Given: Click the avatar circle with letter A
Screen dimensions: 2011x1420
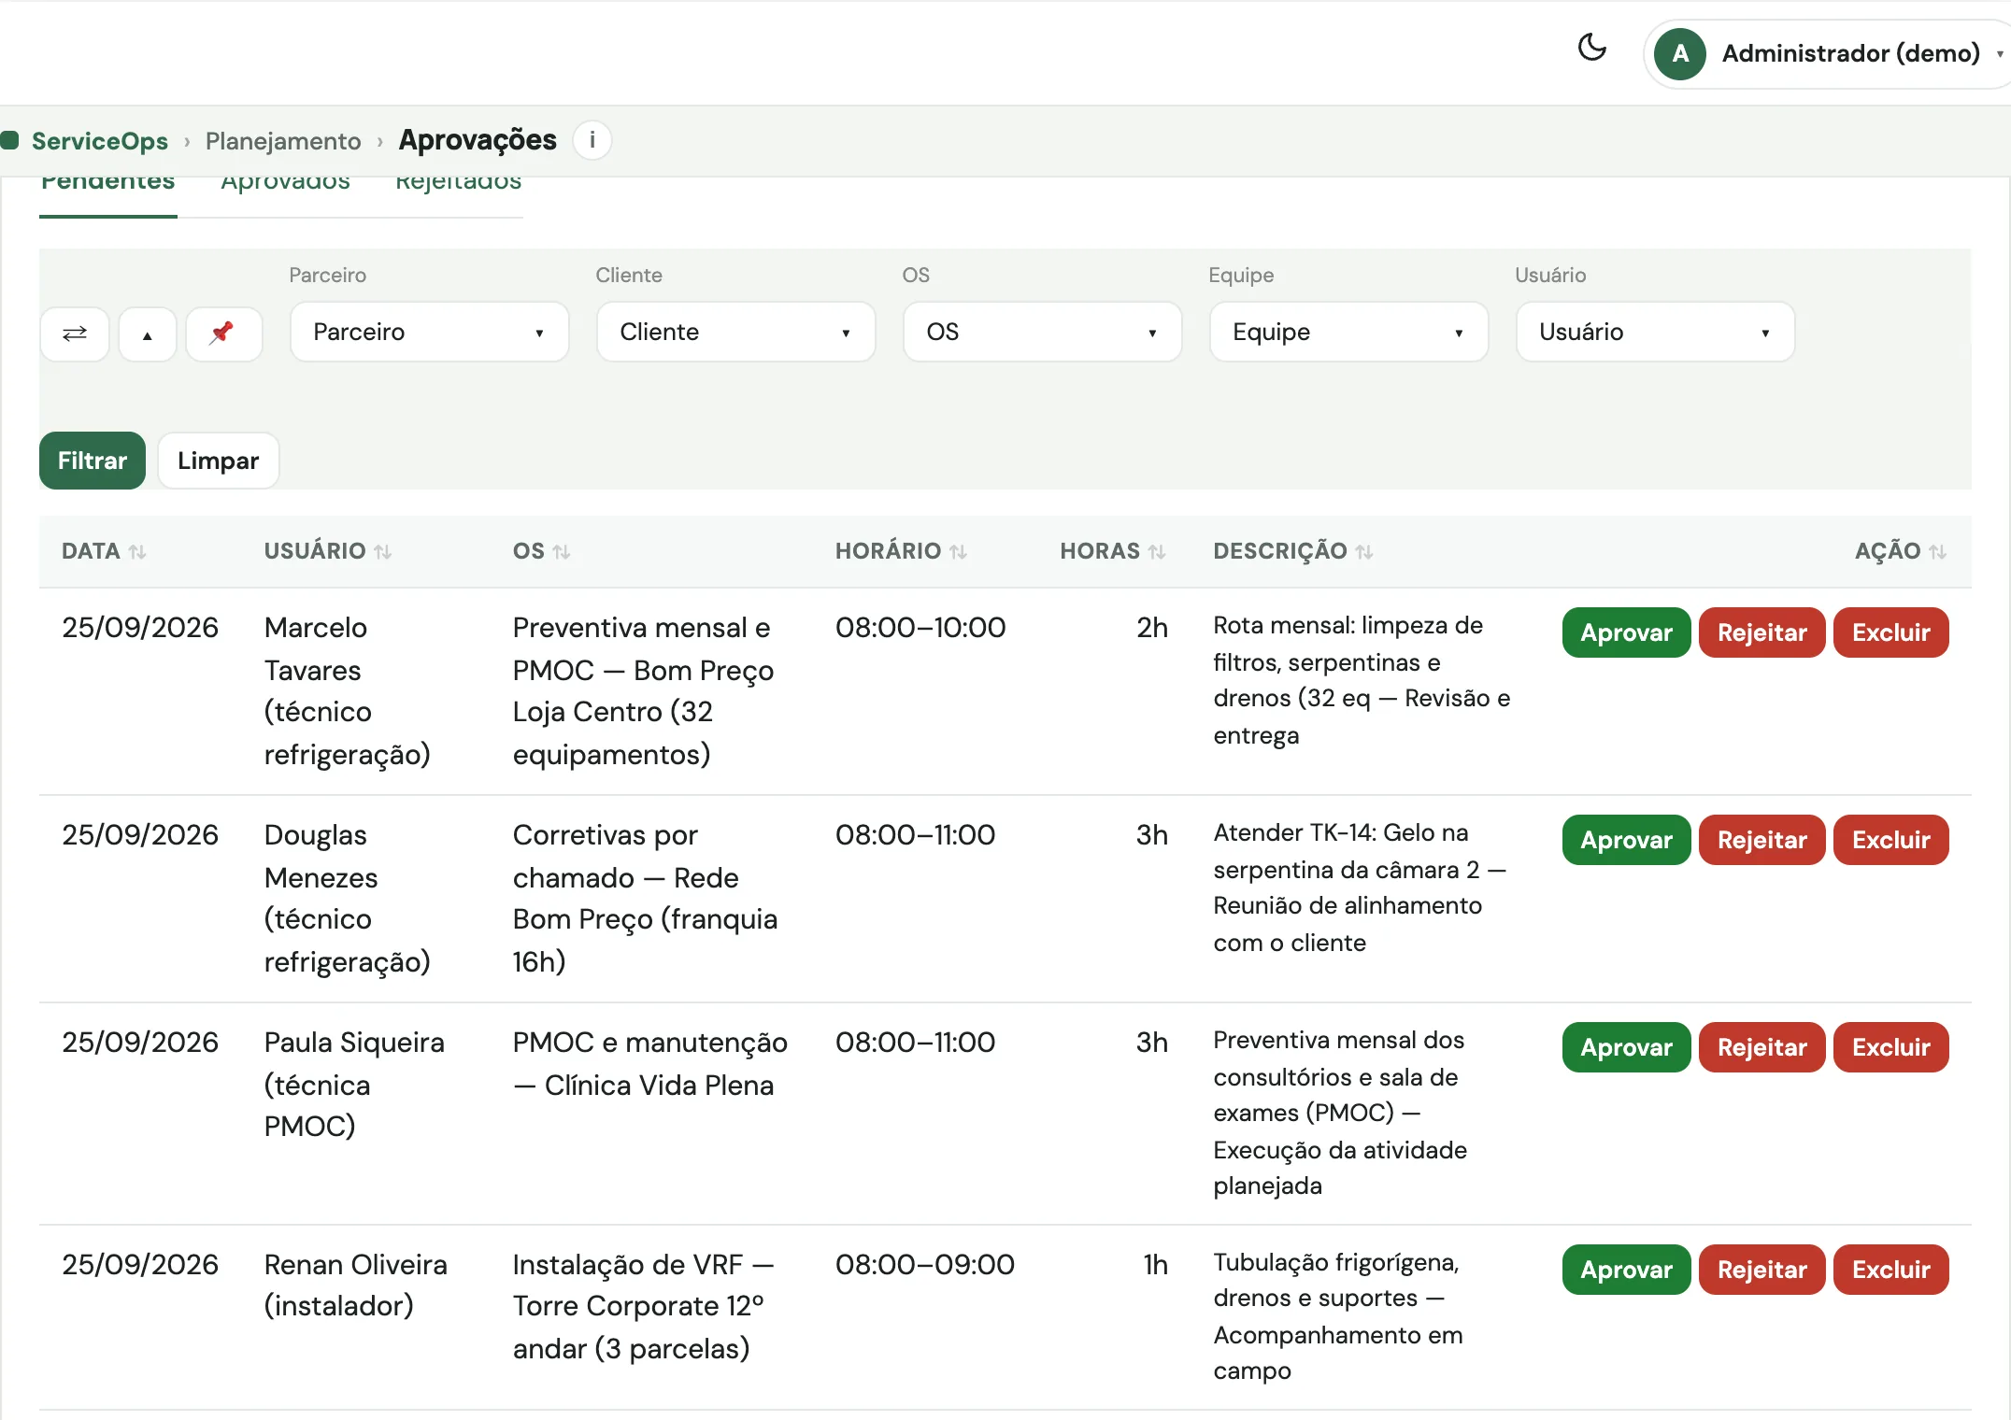Looking at the screenshot, I should click(1679, 53).
